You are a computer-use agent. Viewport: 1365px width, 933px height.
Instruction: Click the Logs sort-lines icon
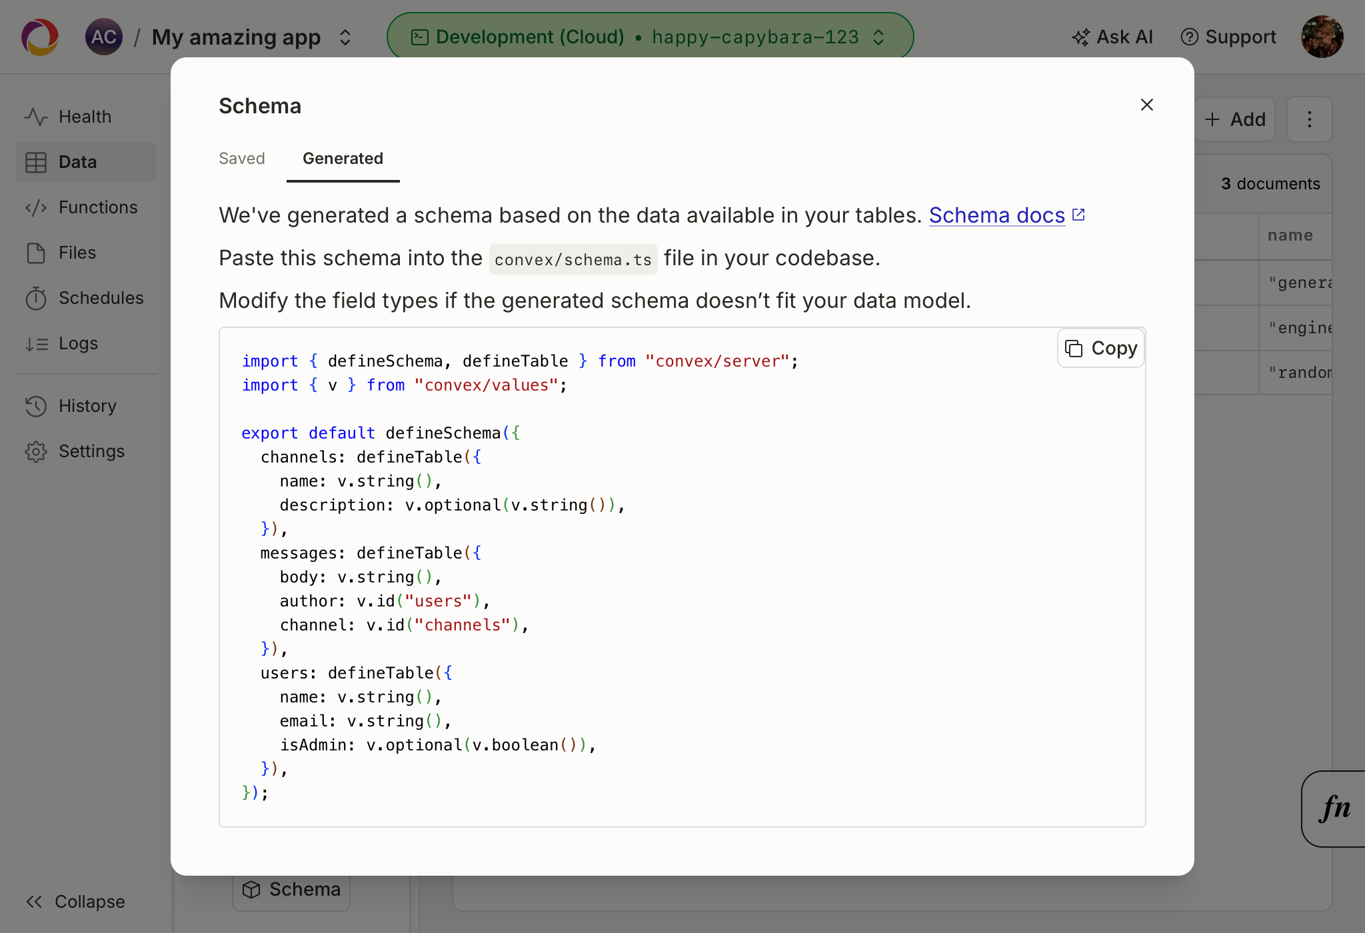(x=36, y=344)
